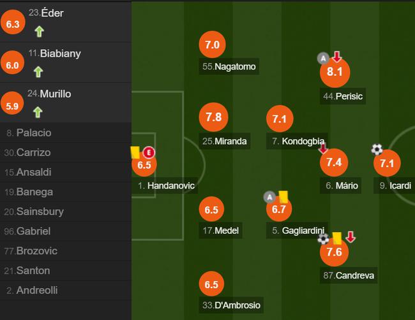Click the red error badge on Handanovic
The width and height of the screenshot is (415, 320).
(x=149, y=153)
